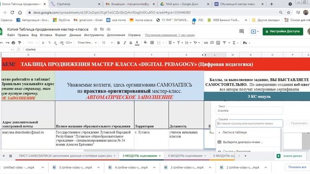
Task: Increase decimal places
Action: 62,43
